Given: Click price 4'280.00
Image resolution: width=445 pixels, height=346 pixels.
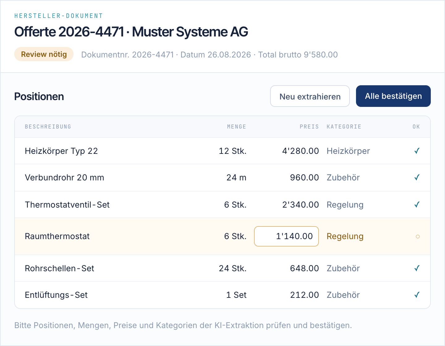Looking at the screenshot, I should pos(300,151).
